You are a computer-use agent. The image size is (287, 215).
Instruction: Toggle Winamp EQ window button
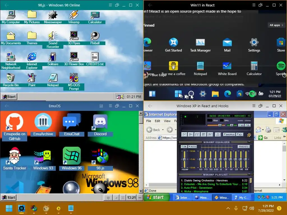coord(241,125)
